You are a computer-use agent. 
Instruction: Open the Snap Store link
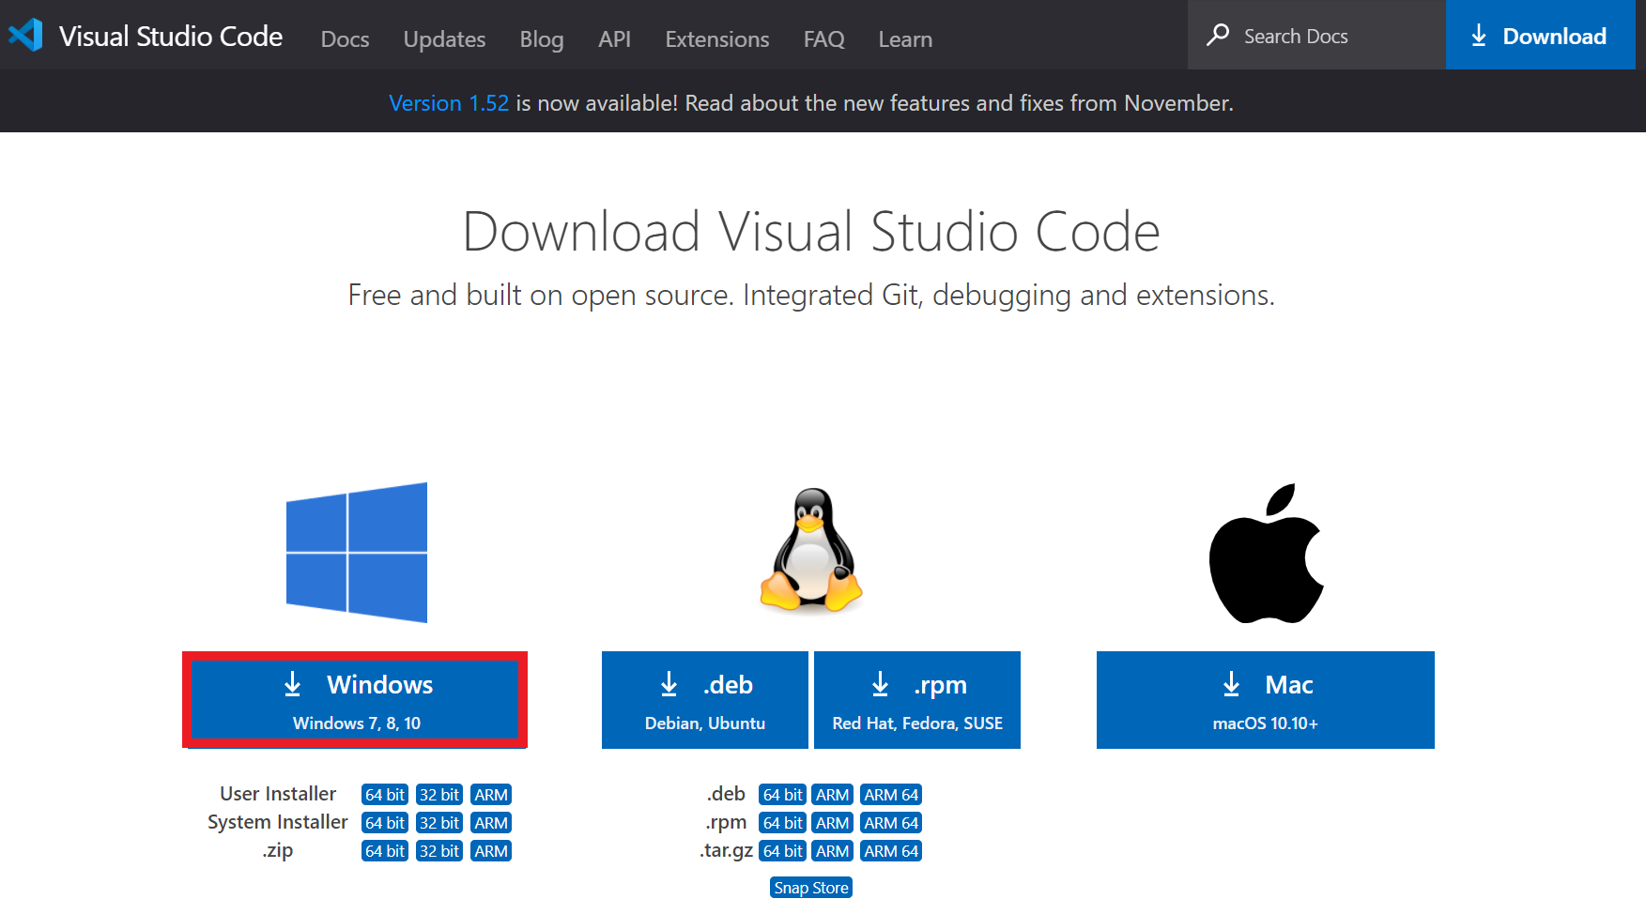(x=811, y=888)
